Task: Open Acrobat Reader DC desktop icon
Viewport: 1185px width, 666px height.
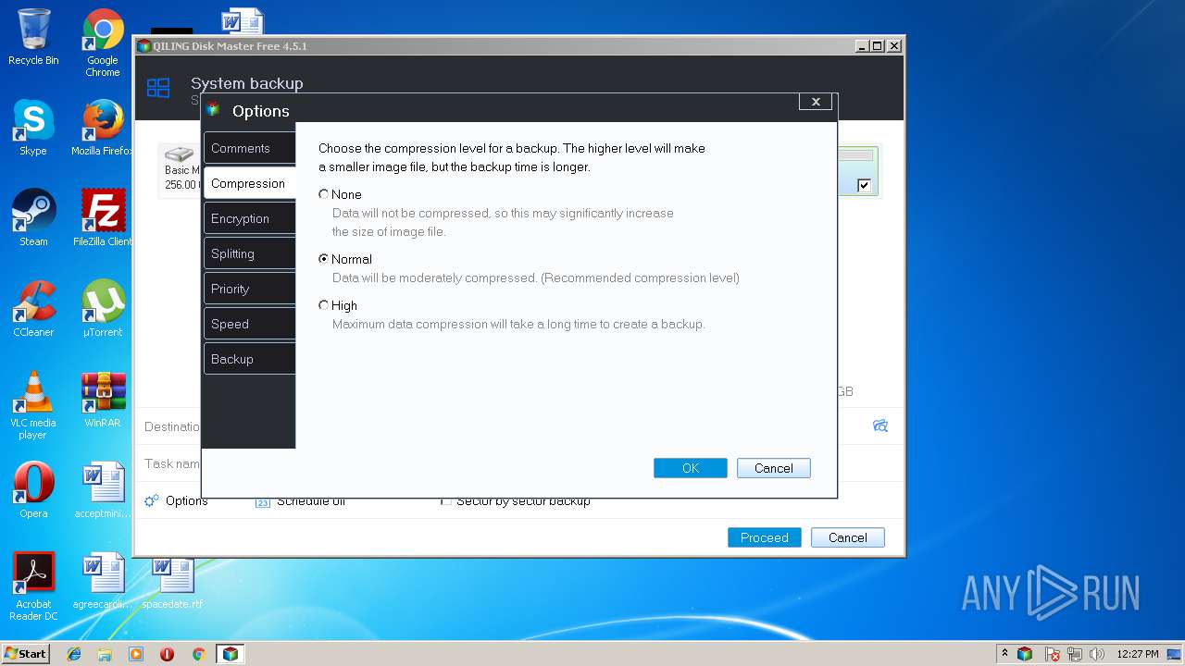Action: pos(33,586)
